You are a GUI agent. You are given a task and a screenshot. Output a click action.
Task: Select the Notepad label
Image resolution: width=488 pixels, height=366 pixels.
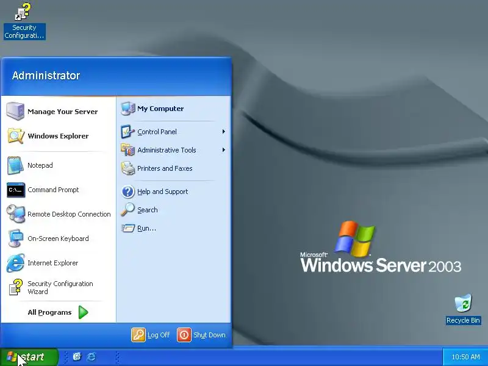coord(40,165)
